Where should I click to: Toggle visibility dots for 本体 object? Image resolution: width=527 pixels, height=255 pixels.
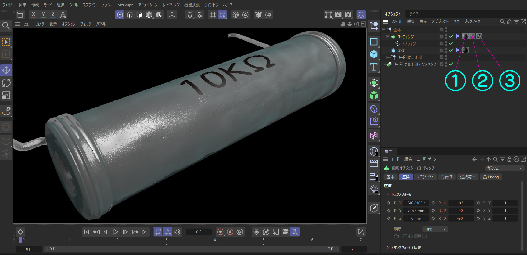pyautogui.click(x=446, y=51)
